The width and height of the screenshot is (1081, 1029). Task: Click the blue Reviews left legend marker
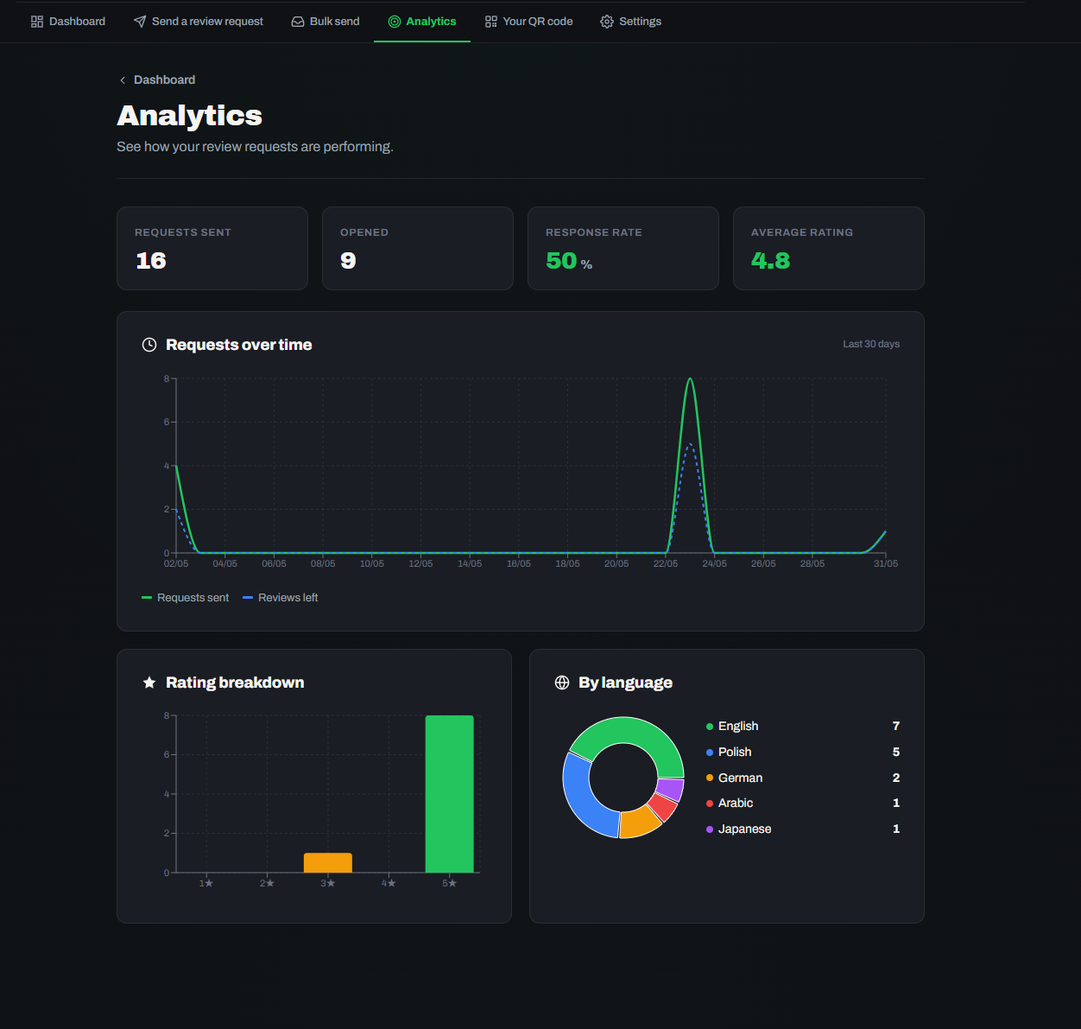point(248,598)
